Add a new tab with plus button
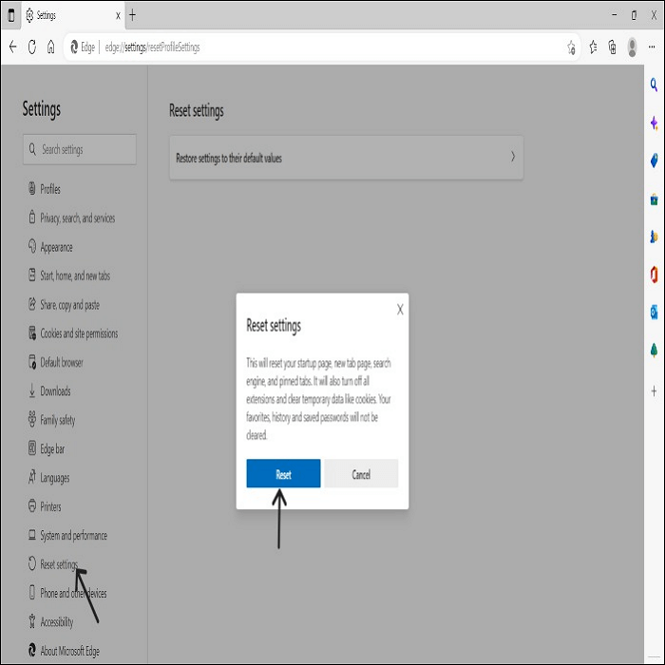The image size is (665, 665). point(132,15)
